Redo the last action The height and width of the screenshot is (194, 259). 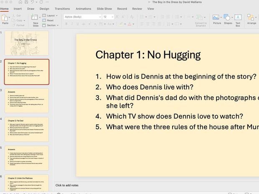pos(41,2)
